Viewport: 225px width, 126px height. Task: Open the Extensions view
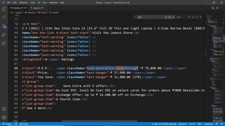[x=4, y=43]
